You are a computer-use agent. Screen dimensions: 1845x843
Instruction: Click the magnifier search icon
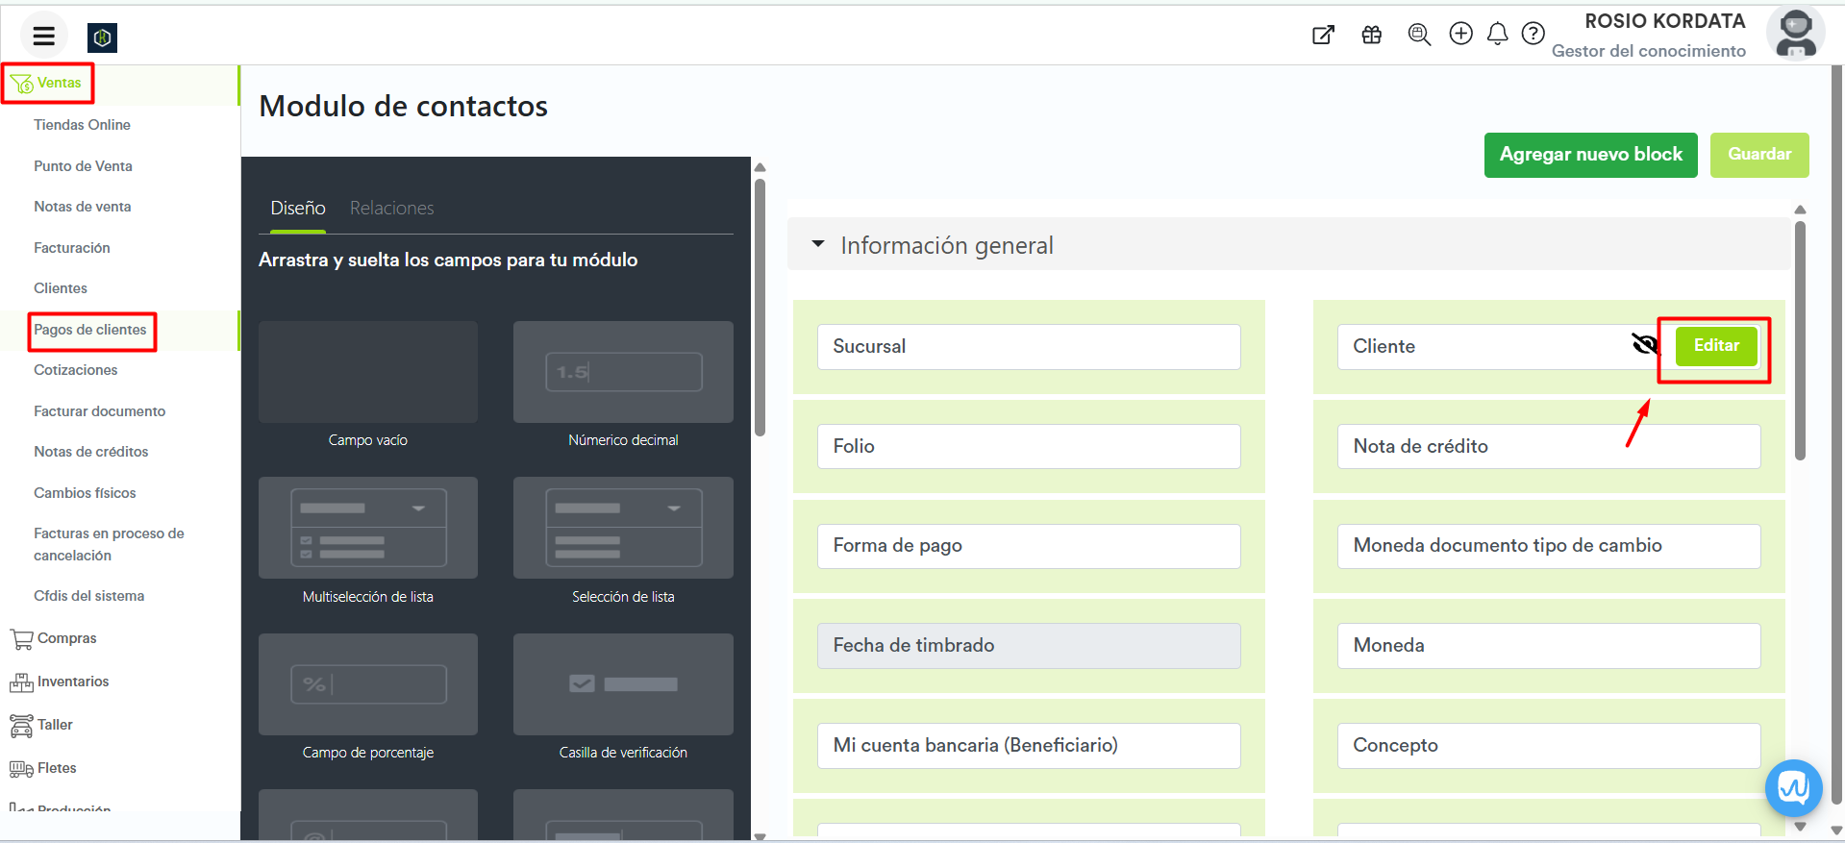[x=1418, y=36]
